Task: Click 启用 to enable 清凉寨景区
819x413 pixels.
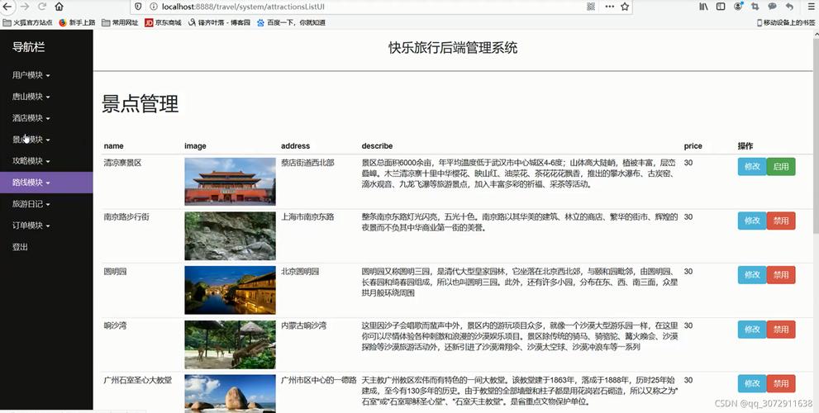Action: click(781, 167)
